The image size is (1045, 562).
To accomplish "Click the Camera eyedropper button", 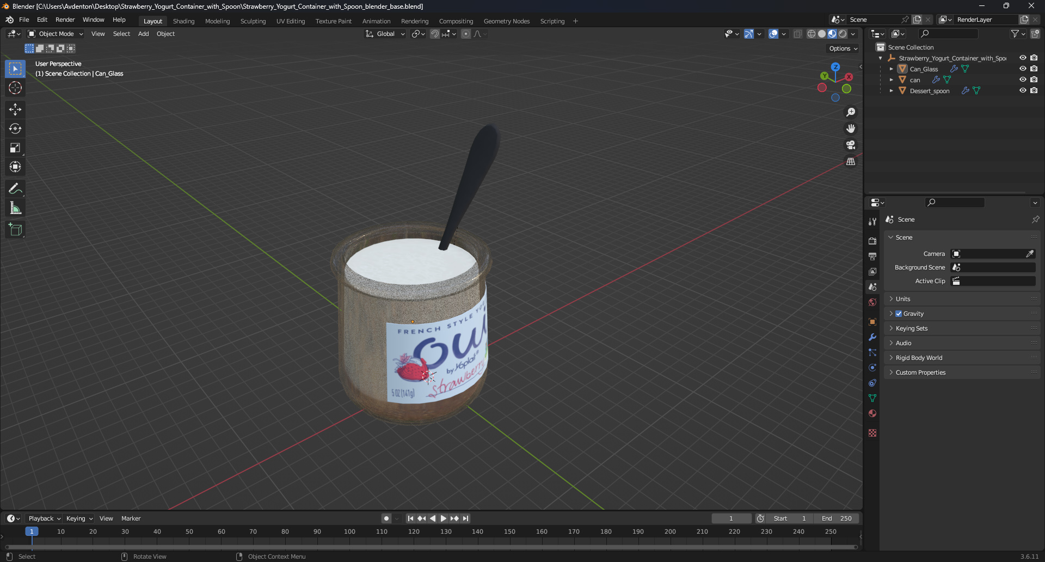I will click(1030, 254).
